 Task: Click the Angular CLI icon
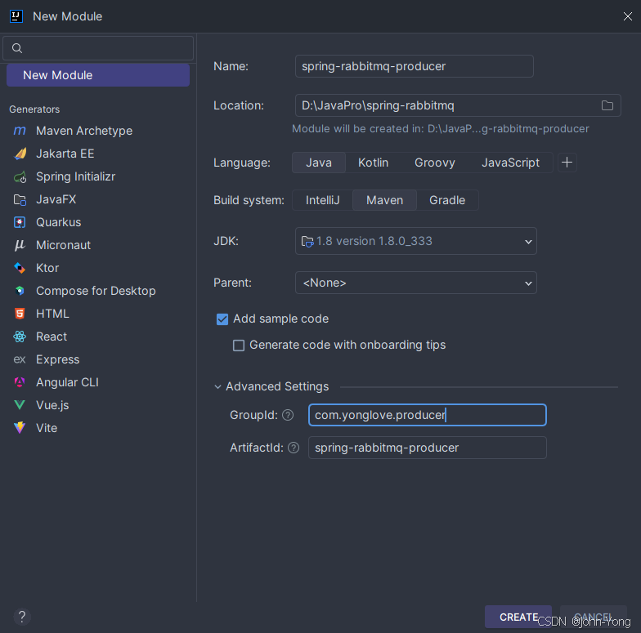tap(20, 382)
